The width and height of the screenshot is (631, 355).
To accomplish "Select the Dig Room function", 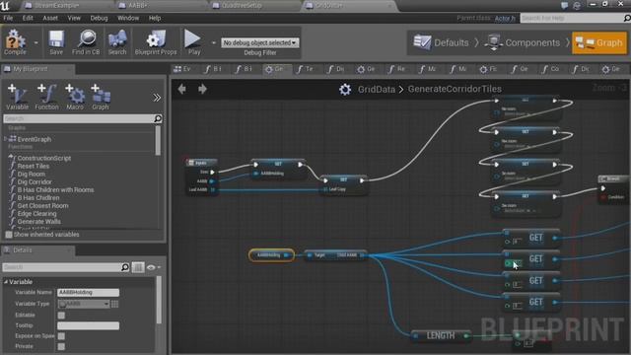I will (x=31, y=175).
